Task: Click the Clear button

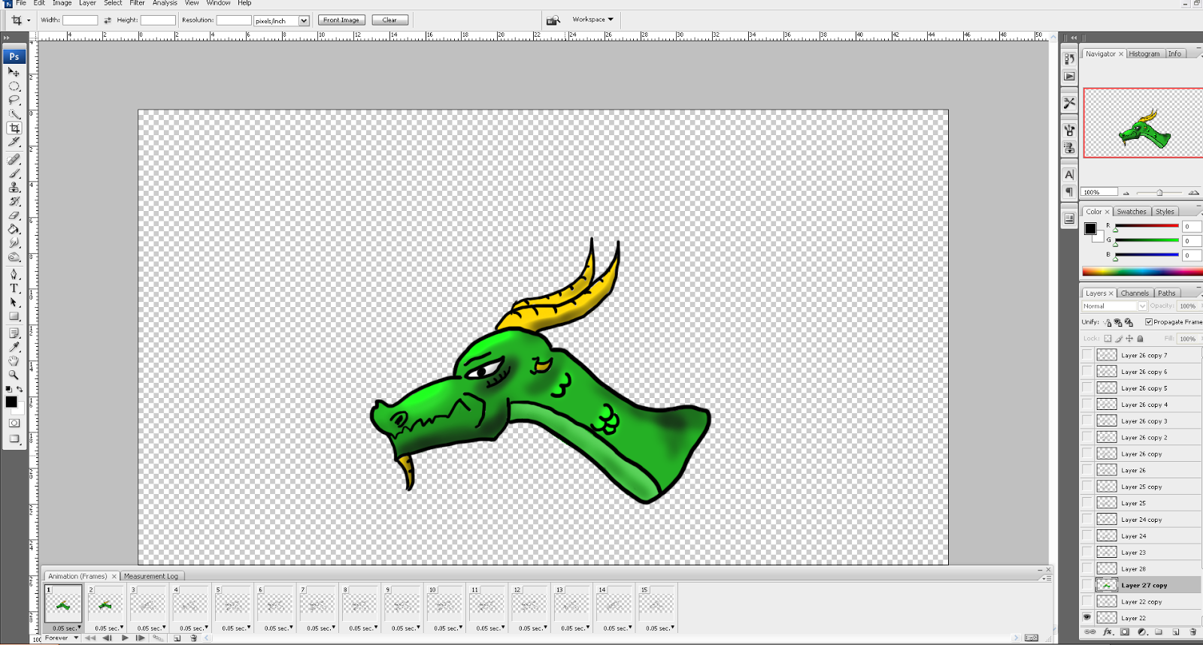Action: pos(389,20)
